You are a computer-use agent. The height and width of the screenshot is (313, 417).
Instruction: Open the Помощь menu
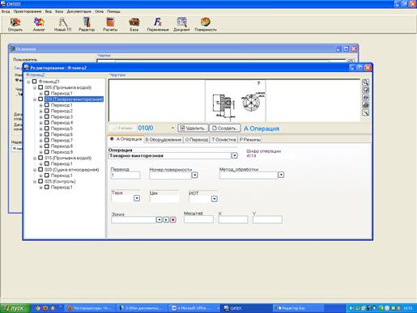tap(113, 11)
